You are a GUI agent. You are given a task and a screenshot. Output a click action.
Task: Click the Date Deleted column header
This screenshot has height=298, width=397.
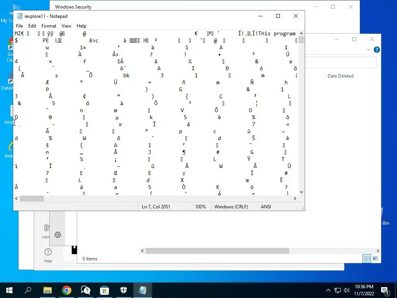[340, 76]
